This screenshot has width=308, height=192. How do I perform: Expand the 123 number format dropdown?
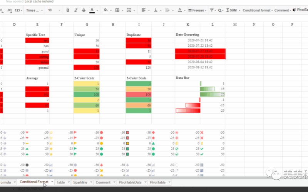(18, 10)
